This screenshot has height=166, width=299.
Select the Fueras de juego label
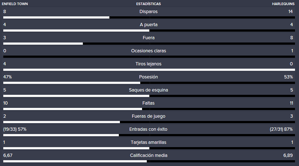[149, 116]
